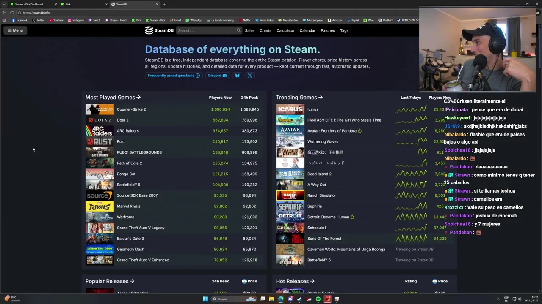Open Tags in the SteamDB navigation

[x=344, y=30]
